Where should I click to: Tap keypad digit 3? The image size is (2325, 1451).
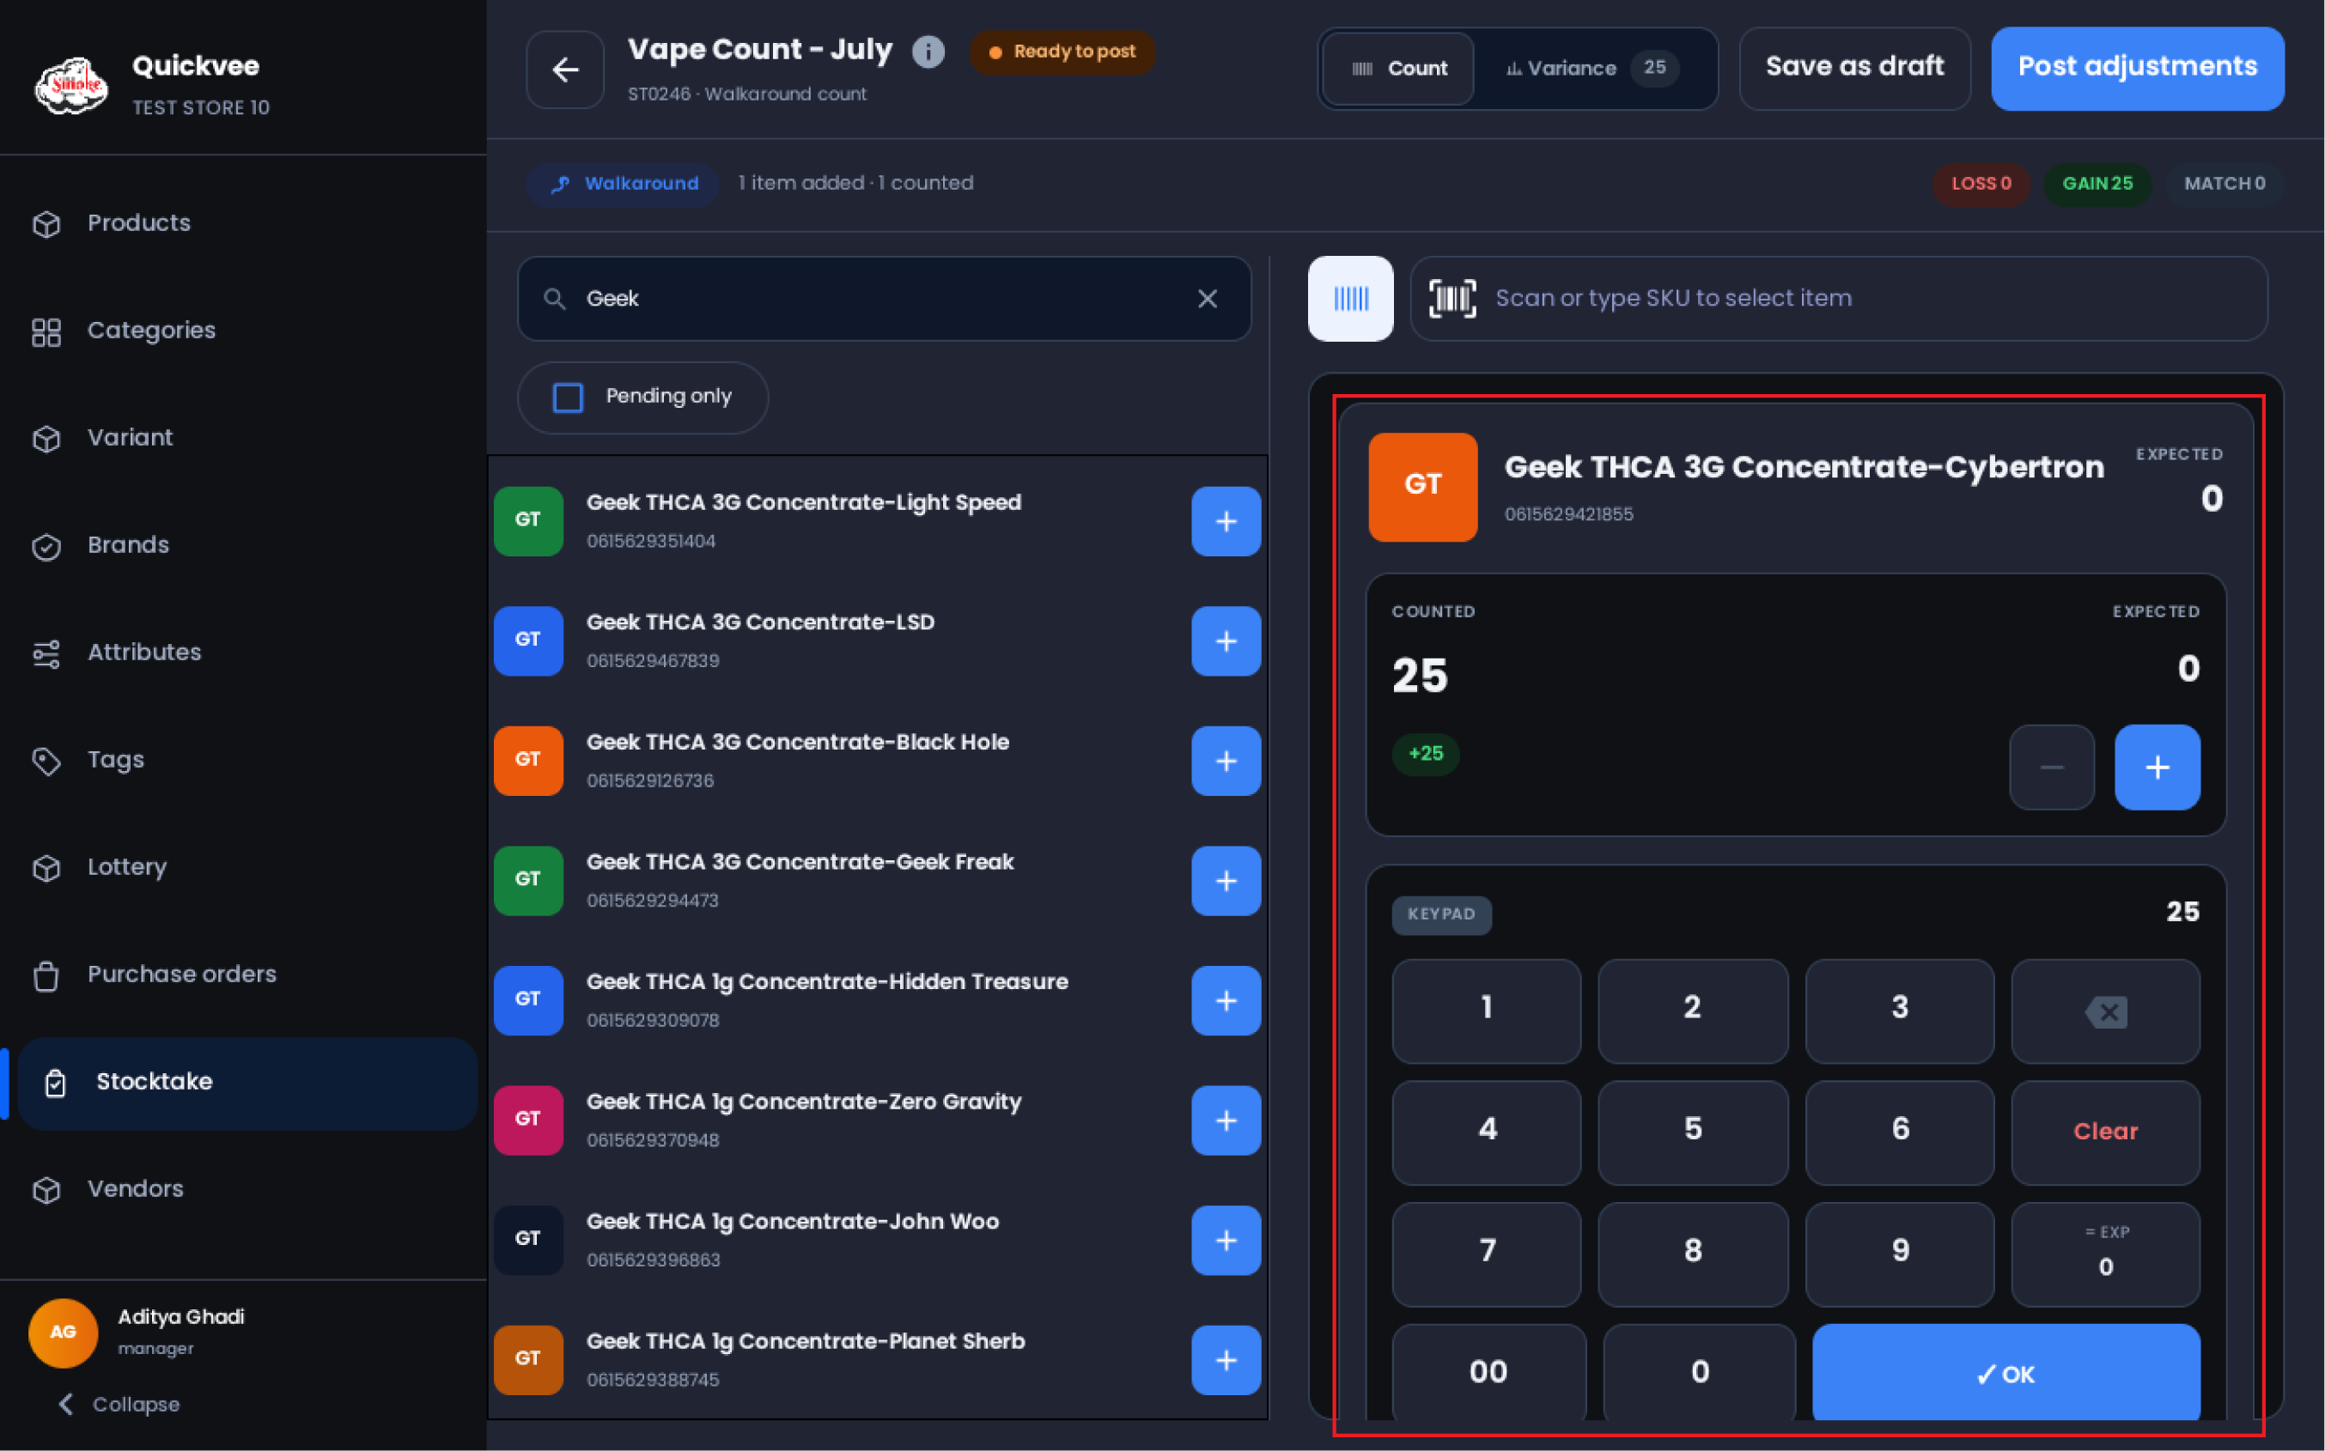coord(1900,1011)
